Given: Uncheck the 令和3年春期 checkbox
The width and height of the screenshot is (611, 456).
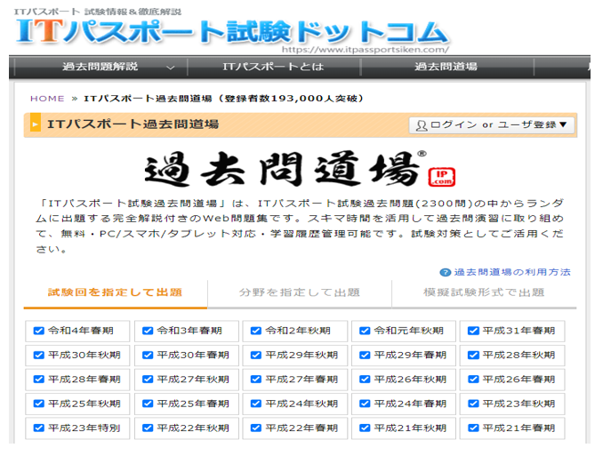Looking at the screenshot, I should point(148,331).
